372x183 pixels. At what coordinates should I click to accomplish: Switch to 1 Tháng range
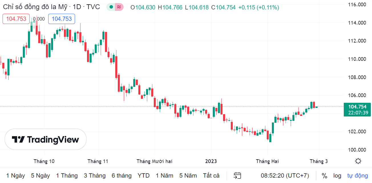tap(67, 175)
